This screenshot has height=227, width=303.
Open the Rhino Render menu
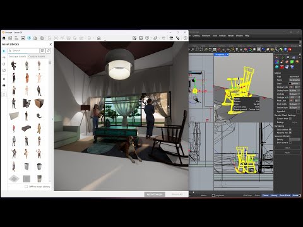(x=231, y=36)
